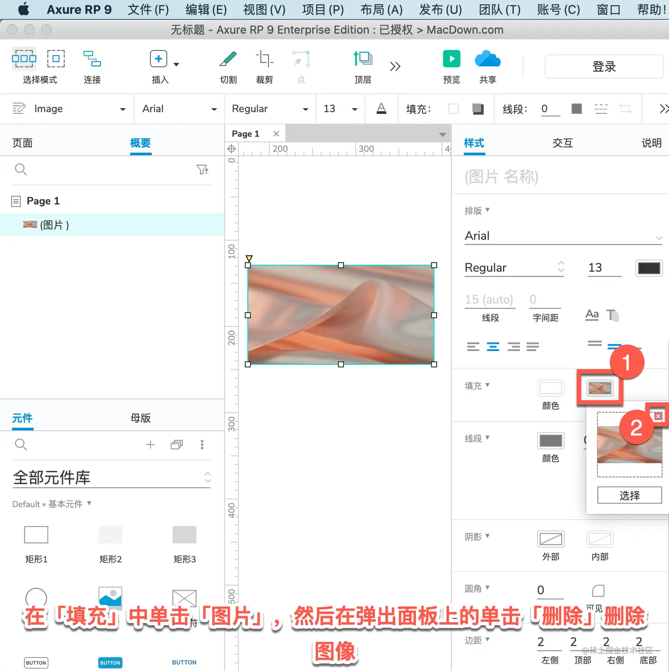Click the text shadow T icon
Viewport: 669px width, 671px height.
pyautogui.click(x=612, y=315)
